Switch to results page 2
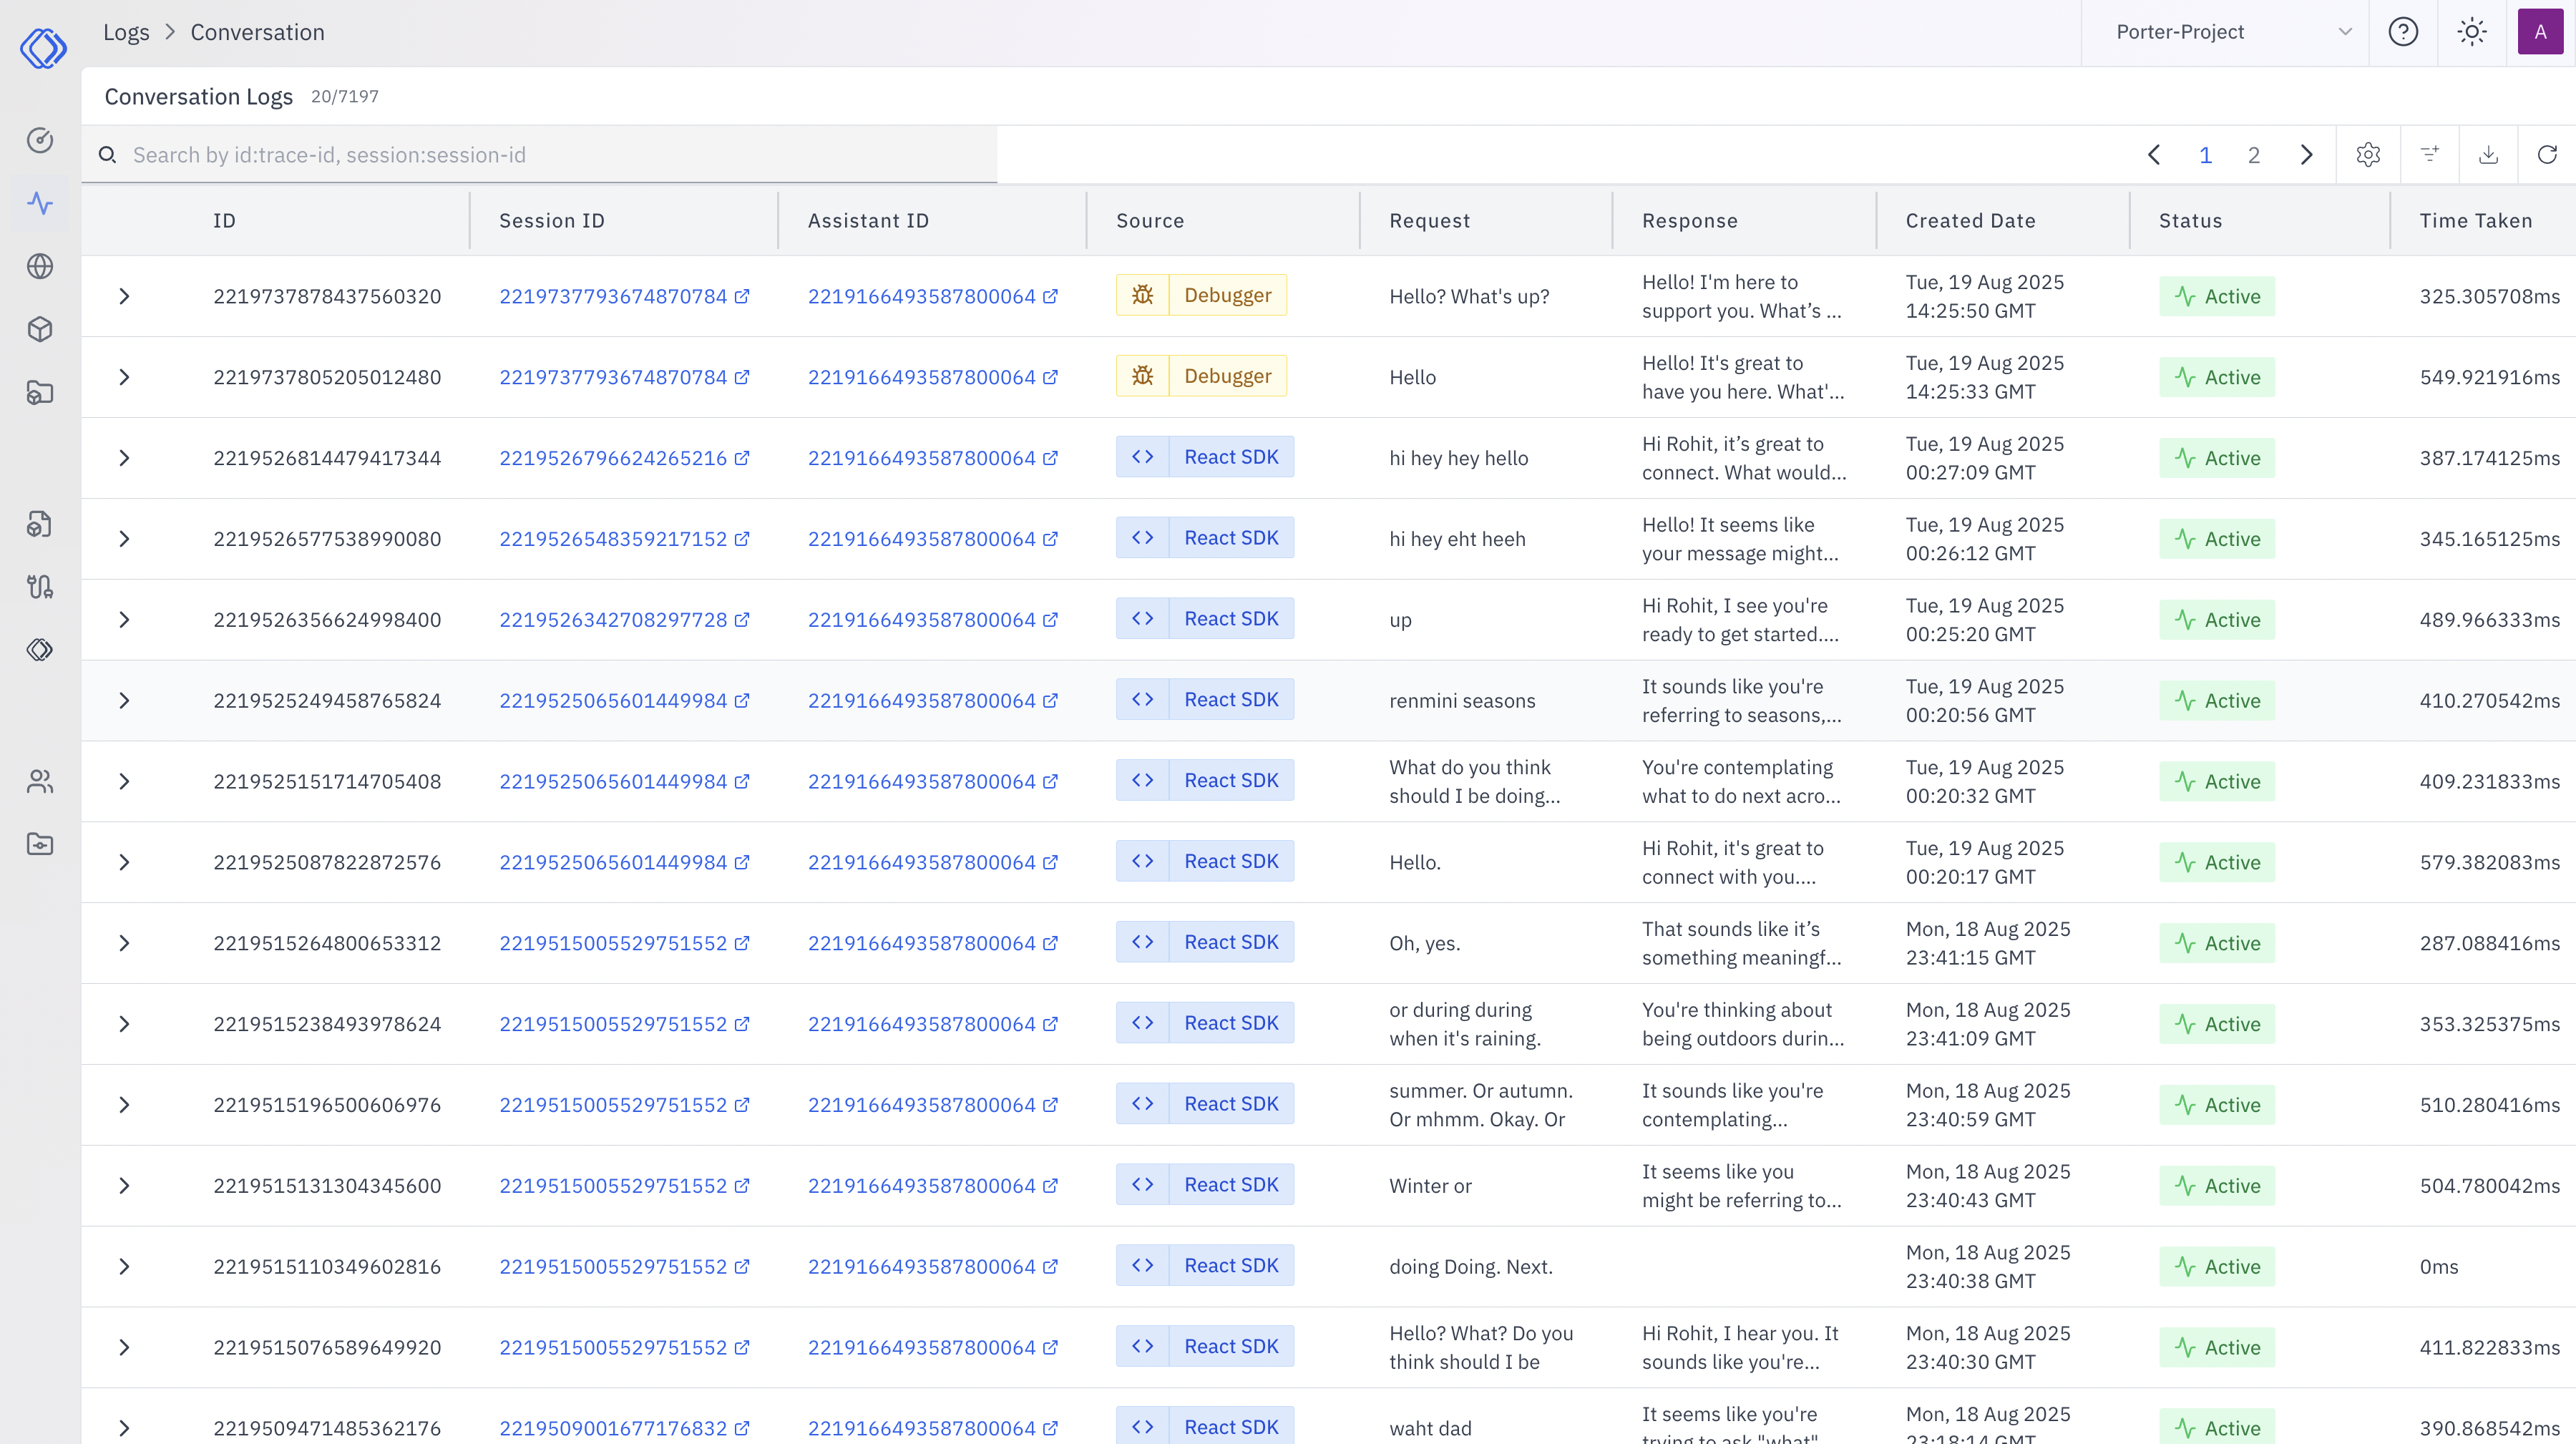This screenshot has width=2576, height=1444. click(x=2254, y=154)
